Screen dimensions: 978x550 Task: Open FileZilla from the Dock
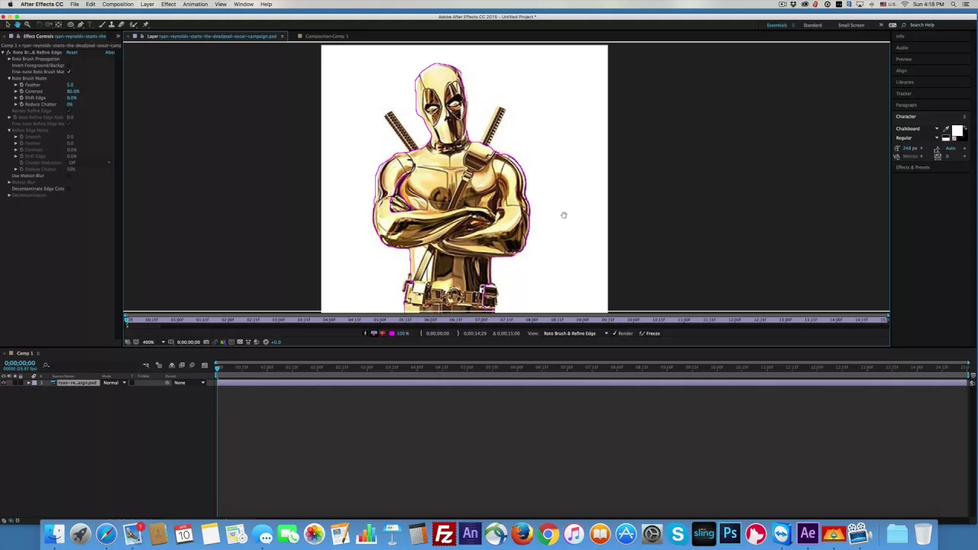click(x=444, y=533)
